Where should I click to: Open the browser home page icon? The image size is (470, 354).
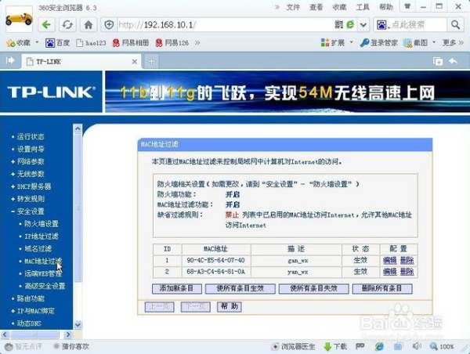(x=88, y=25)
